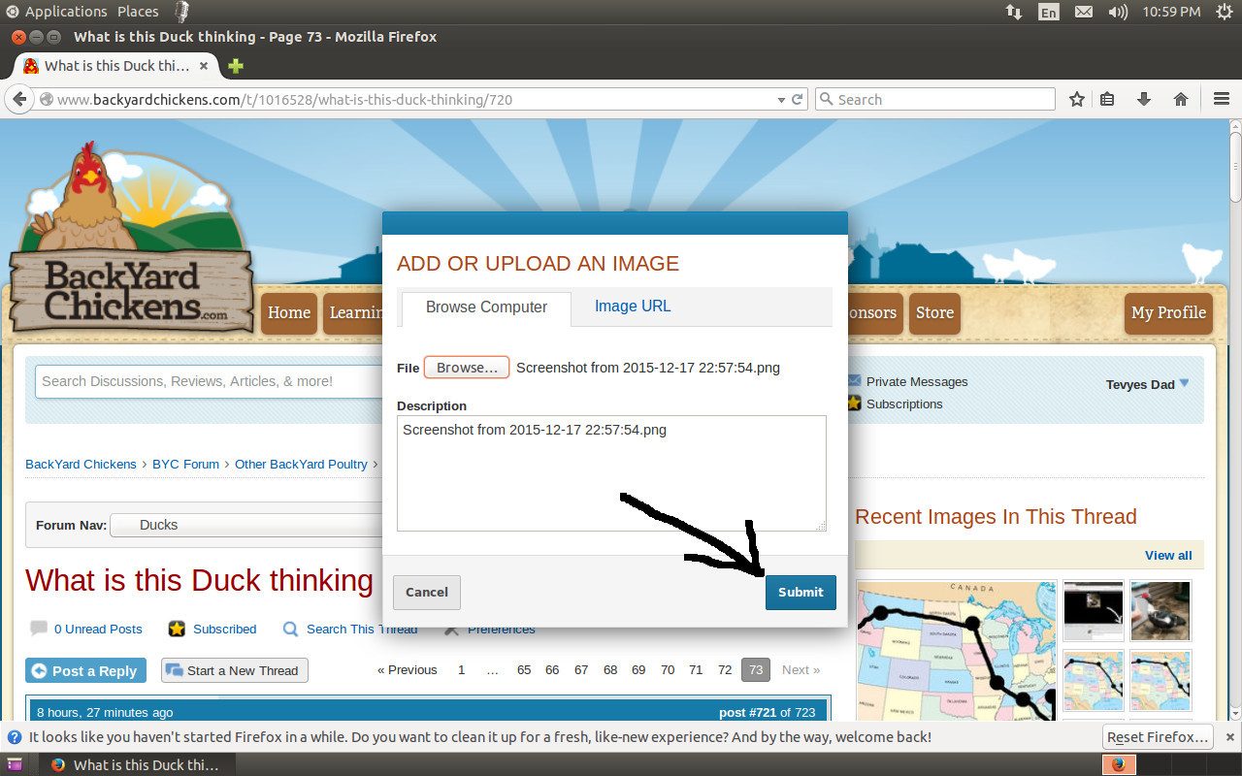The image size is (1242, 776).
Task: Select the Browse Computer tab
Action: point(486,307)
